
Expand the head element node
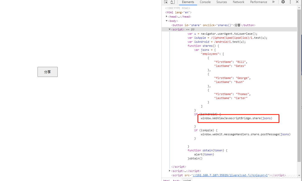coord(166,17)
